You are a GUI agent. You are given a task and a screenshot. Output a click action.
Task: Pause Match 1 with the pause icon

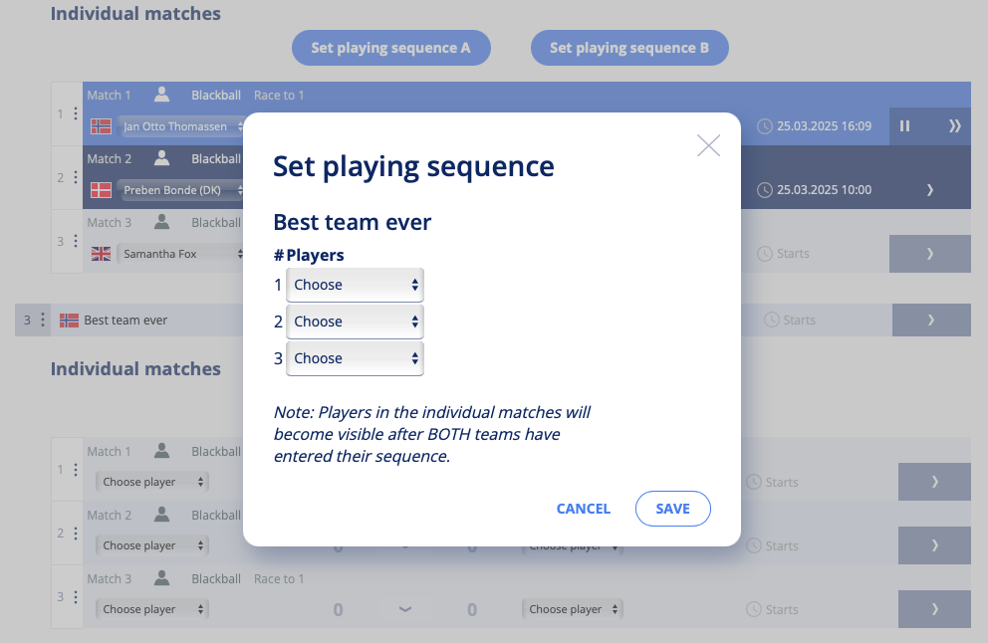click(904, 126)
